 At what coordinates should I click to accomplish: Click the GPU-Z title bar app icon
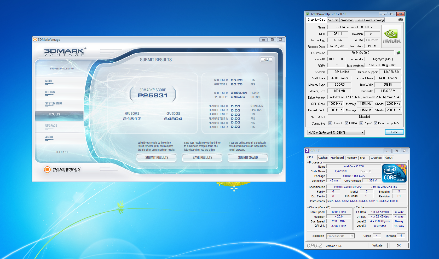click(308, 14)
